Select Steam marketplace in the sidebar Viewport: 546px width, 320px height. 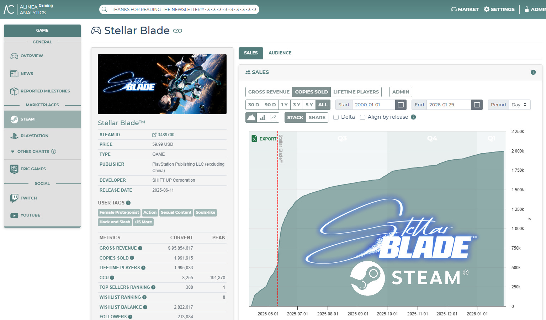click(42, 119)
